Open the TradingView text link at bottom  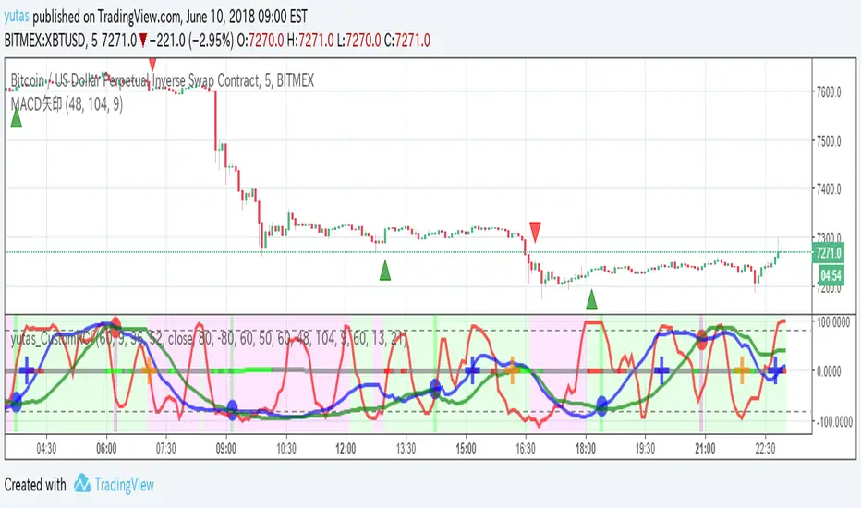[124, 485]
